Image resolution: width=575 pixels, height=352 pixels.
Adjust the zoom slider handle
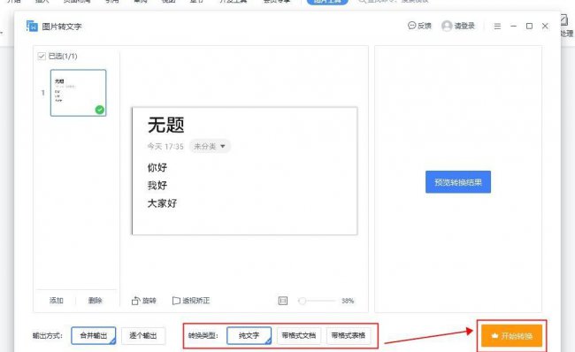coord(303,301)
